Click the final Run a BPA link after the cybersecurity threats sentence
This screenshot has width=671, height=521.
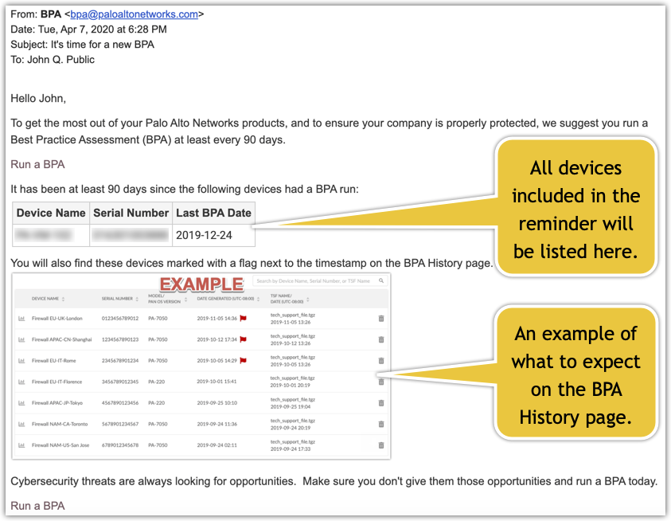coord(37,506)
